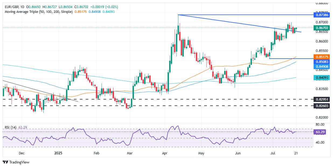Click the 0.85500 price scale value
333x167 pixels.
coord(321,51)
